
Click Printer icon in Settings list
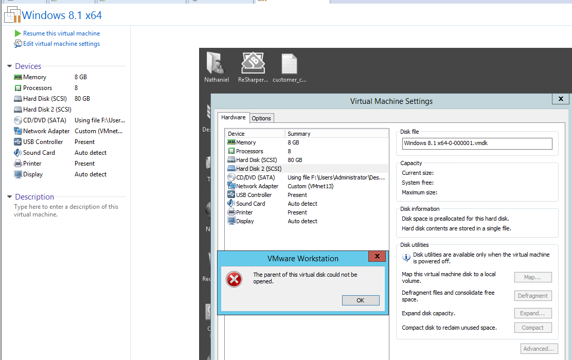231,212
